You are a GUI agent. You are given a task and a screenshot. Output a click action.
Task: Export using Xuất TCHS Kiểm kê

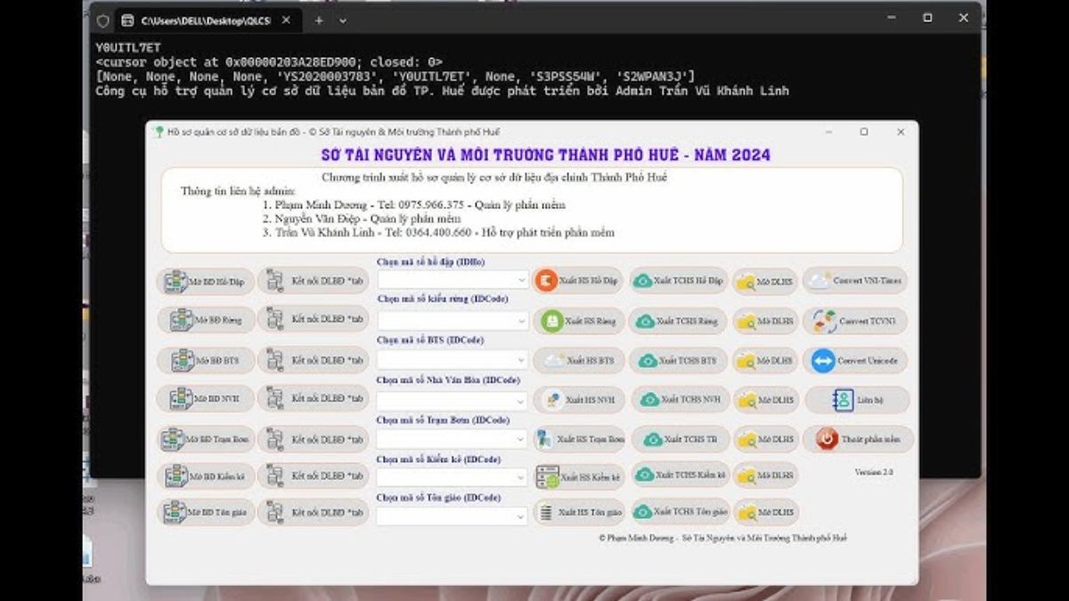[681, 475]
